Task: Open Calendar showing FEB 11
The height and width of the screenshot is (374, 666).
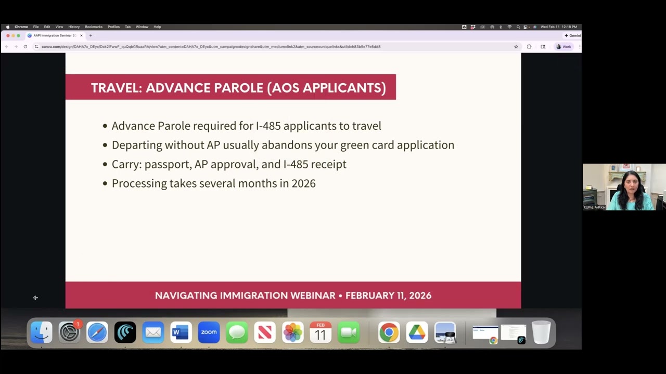Action: (321, 332)
